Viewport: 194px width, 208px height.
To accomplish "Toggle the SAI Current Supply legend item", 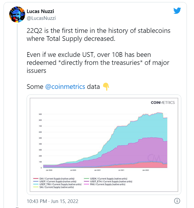I will coord(53,187).
